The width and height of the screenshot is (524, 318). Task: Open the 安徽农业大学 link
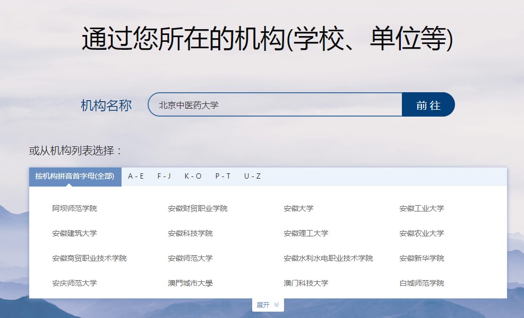(x=422, y=233)
